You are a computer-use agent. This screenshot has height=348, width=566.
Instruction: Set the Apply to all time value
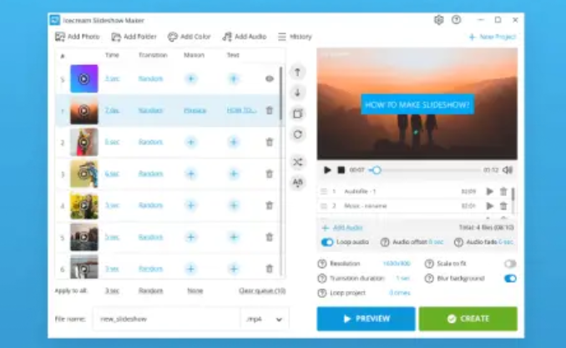tap(112, 290)
